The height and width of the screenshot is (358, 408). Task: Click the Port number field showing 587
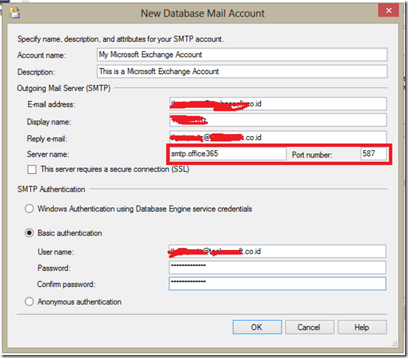pyautogui.click(x=374, y=154)
